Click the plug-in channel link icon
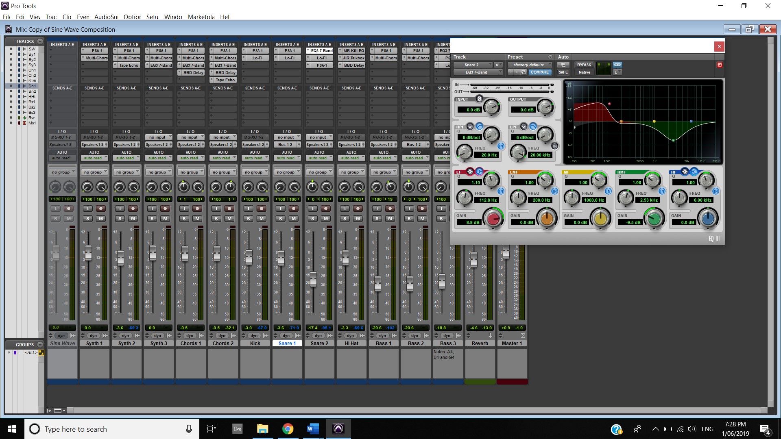The height and width of the screenshot is (439, 781). [x=617, y=65]
